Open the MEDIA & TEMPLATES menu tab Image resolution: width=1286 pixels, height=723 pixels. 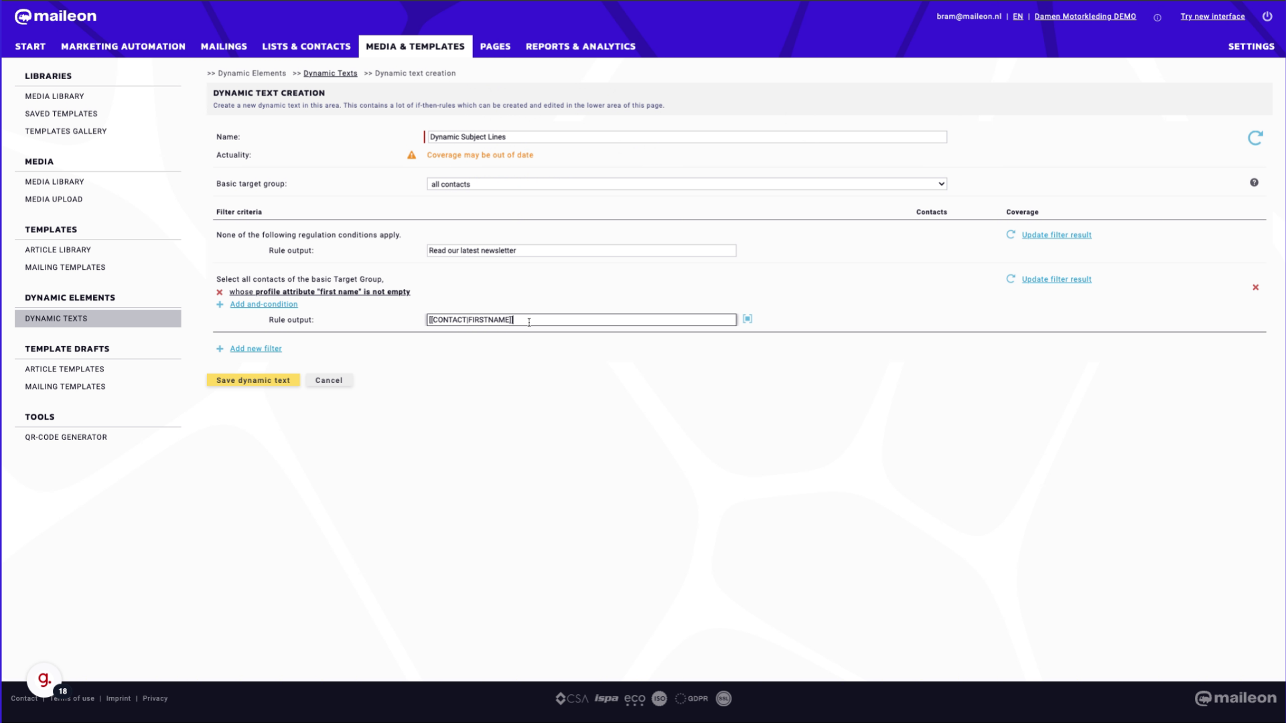415,46
